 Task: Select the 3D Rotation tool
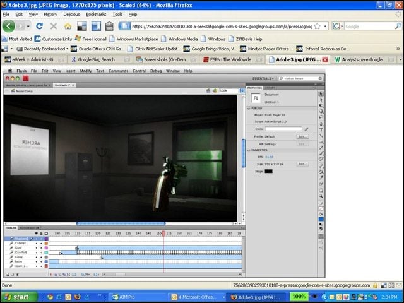[x=321, y=111]
